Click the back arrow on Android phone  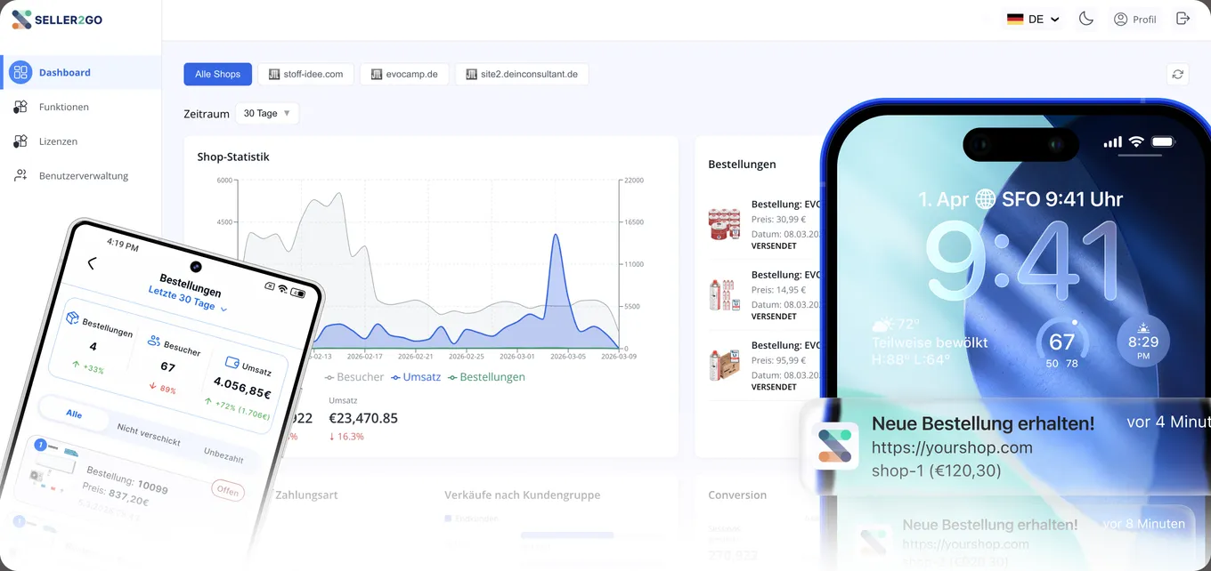92,263
